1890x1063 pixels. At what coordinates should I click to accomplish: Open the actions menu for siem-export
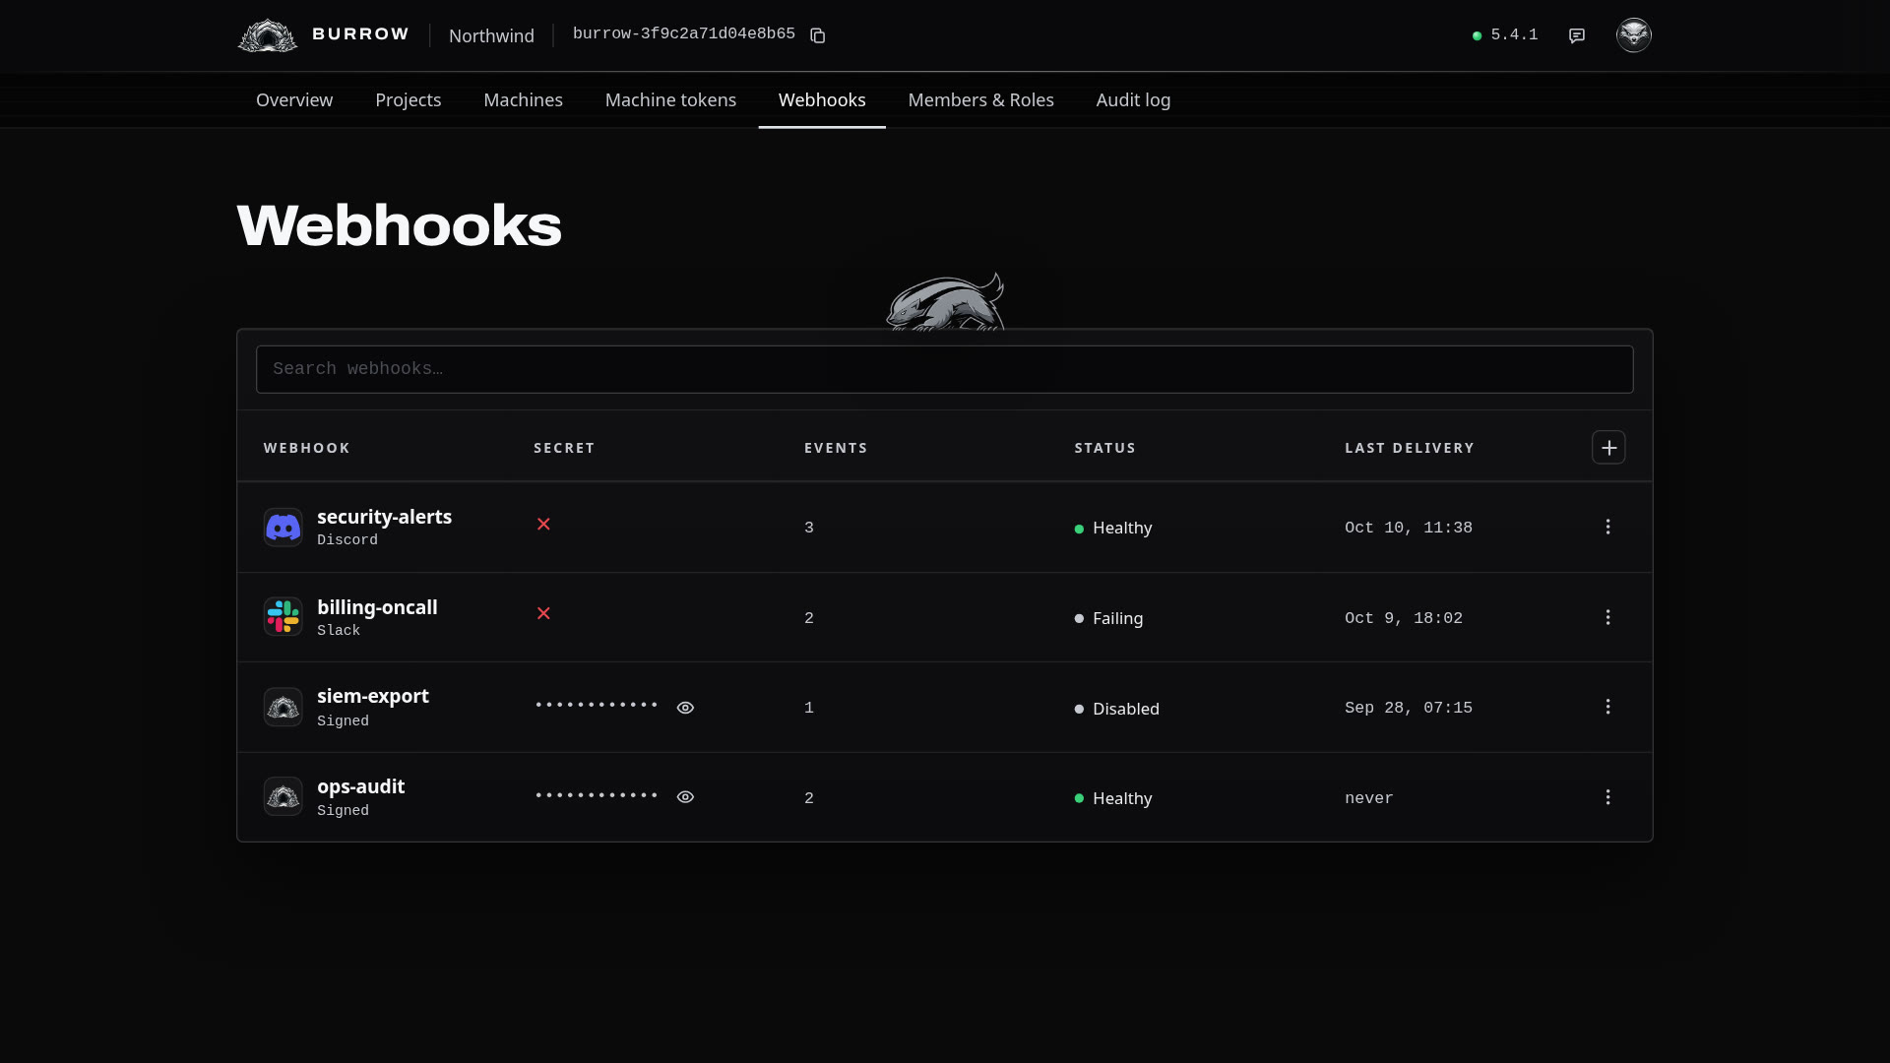1608,707
